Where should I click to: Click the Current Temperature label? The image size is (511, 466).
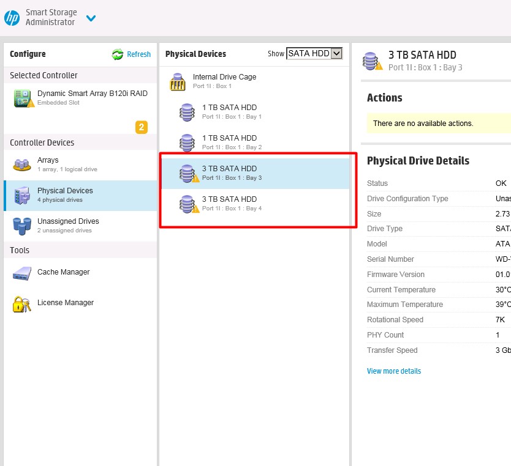tap(401, 290)
